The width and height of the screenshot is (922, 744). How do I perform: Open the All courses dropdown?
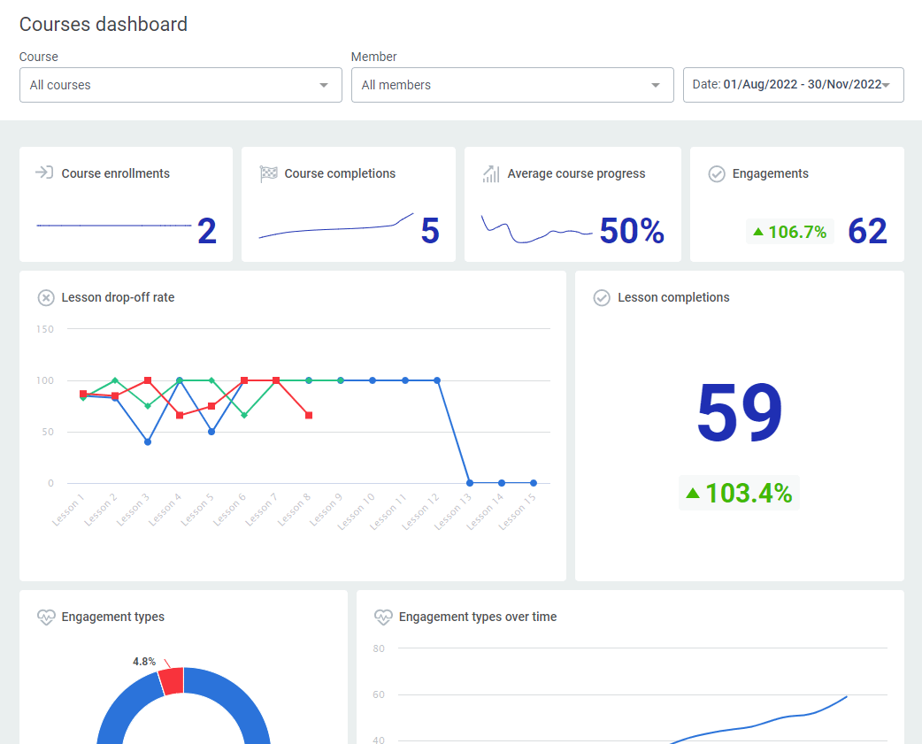pyautogui.click(x=181, y=85)
